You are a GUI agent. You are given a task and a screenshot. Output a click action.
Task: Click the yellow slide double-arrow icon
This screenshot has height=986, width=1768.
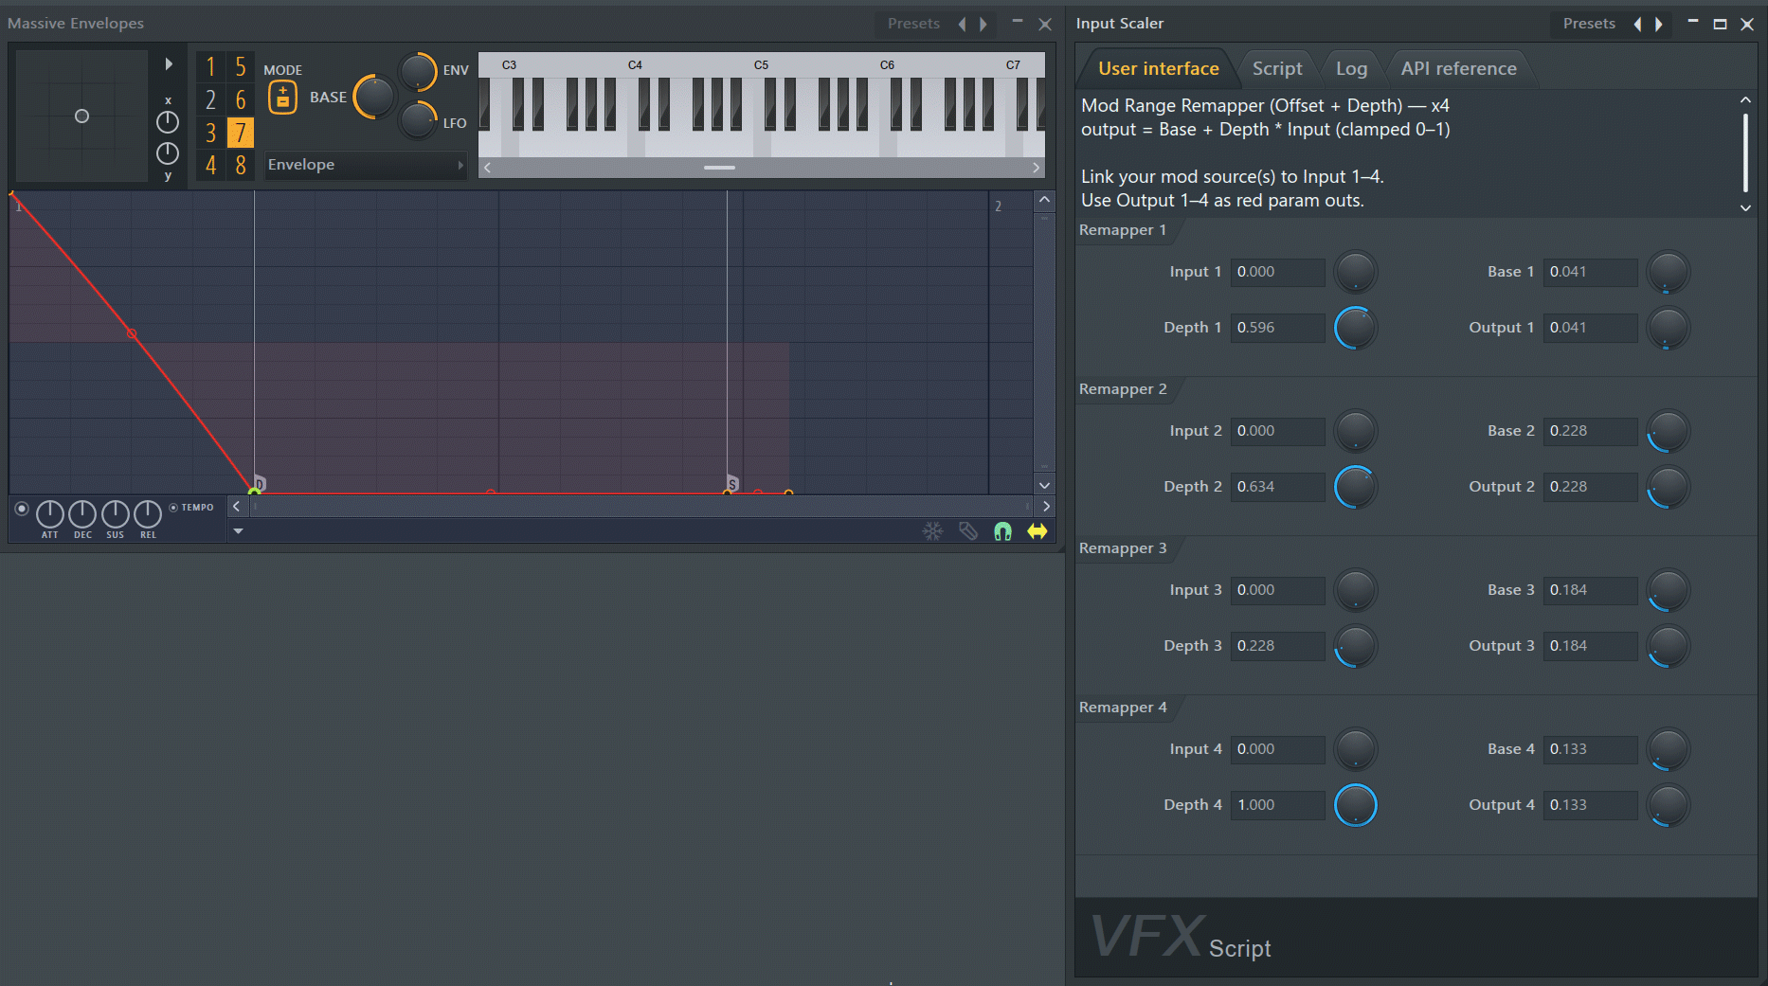point(1037,531)
